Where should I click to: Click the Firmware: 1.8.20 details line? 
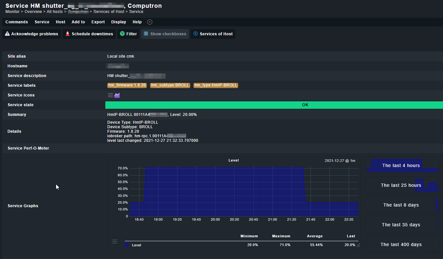(x=123, y=131)
